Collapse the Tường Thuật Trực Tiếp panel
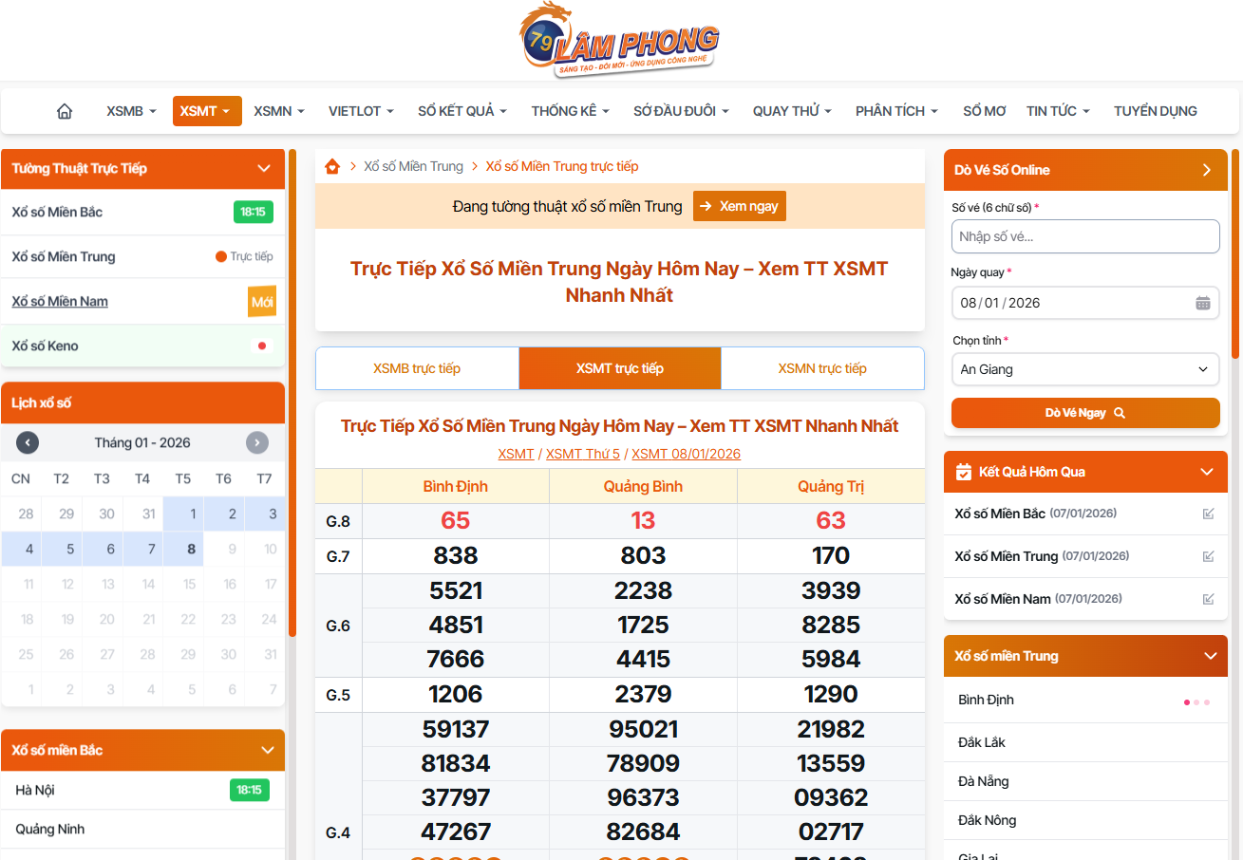 pos(264,169)
